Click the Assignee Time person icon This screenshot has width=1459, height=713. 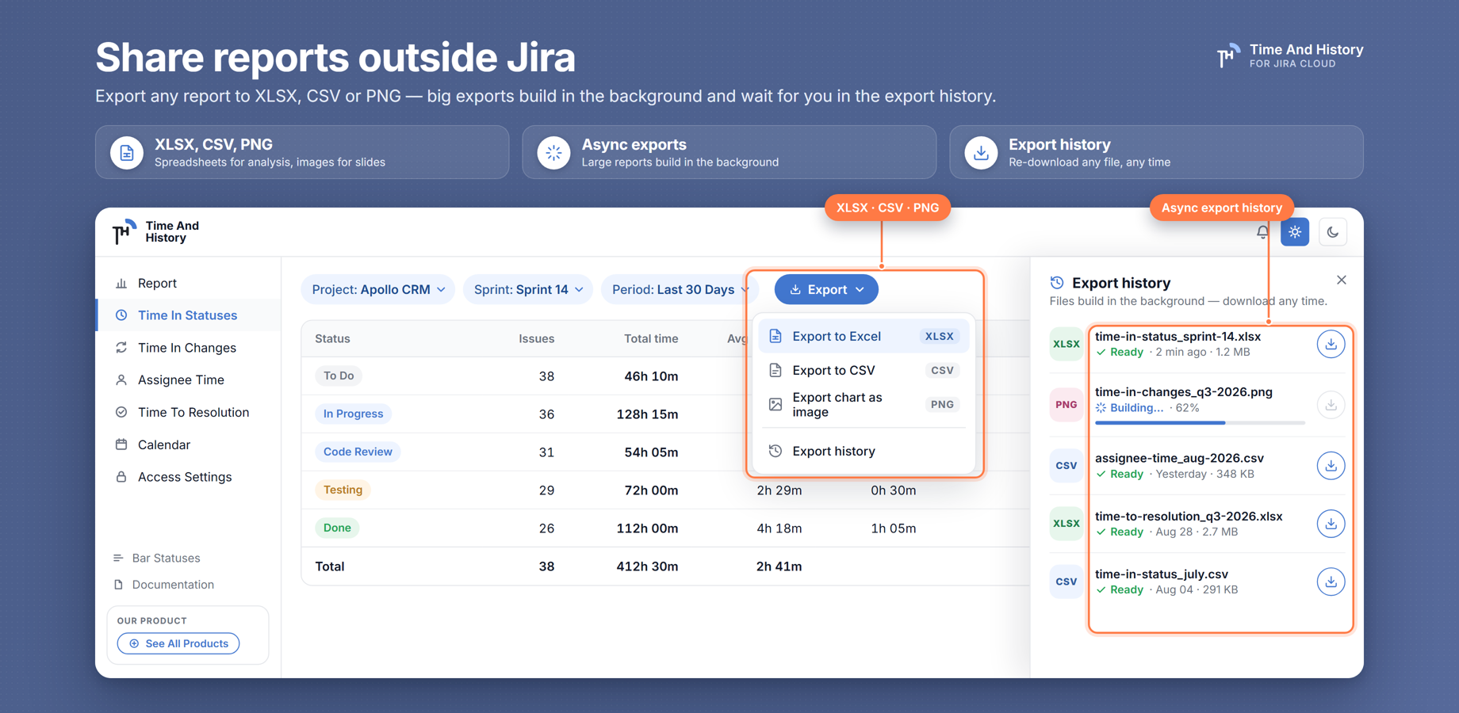point(121,380)
